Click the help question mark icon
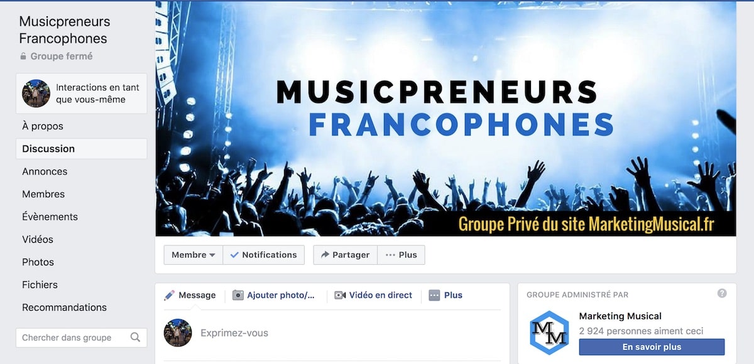 722,293
